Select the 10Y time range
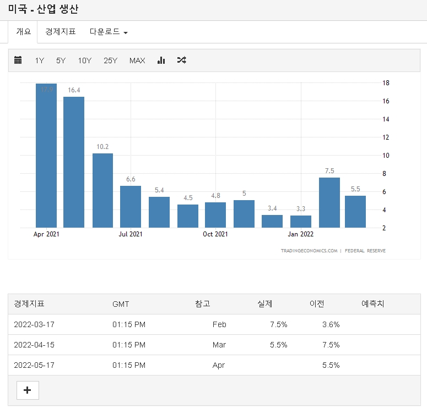This screenshot has height=414, width=427. tap(85, 60)
